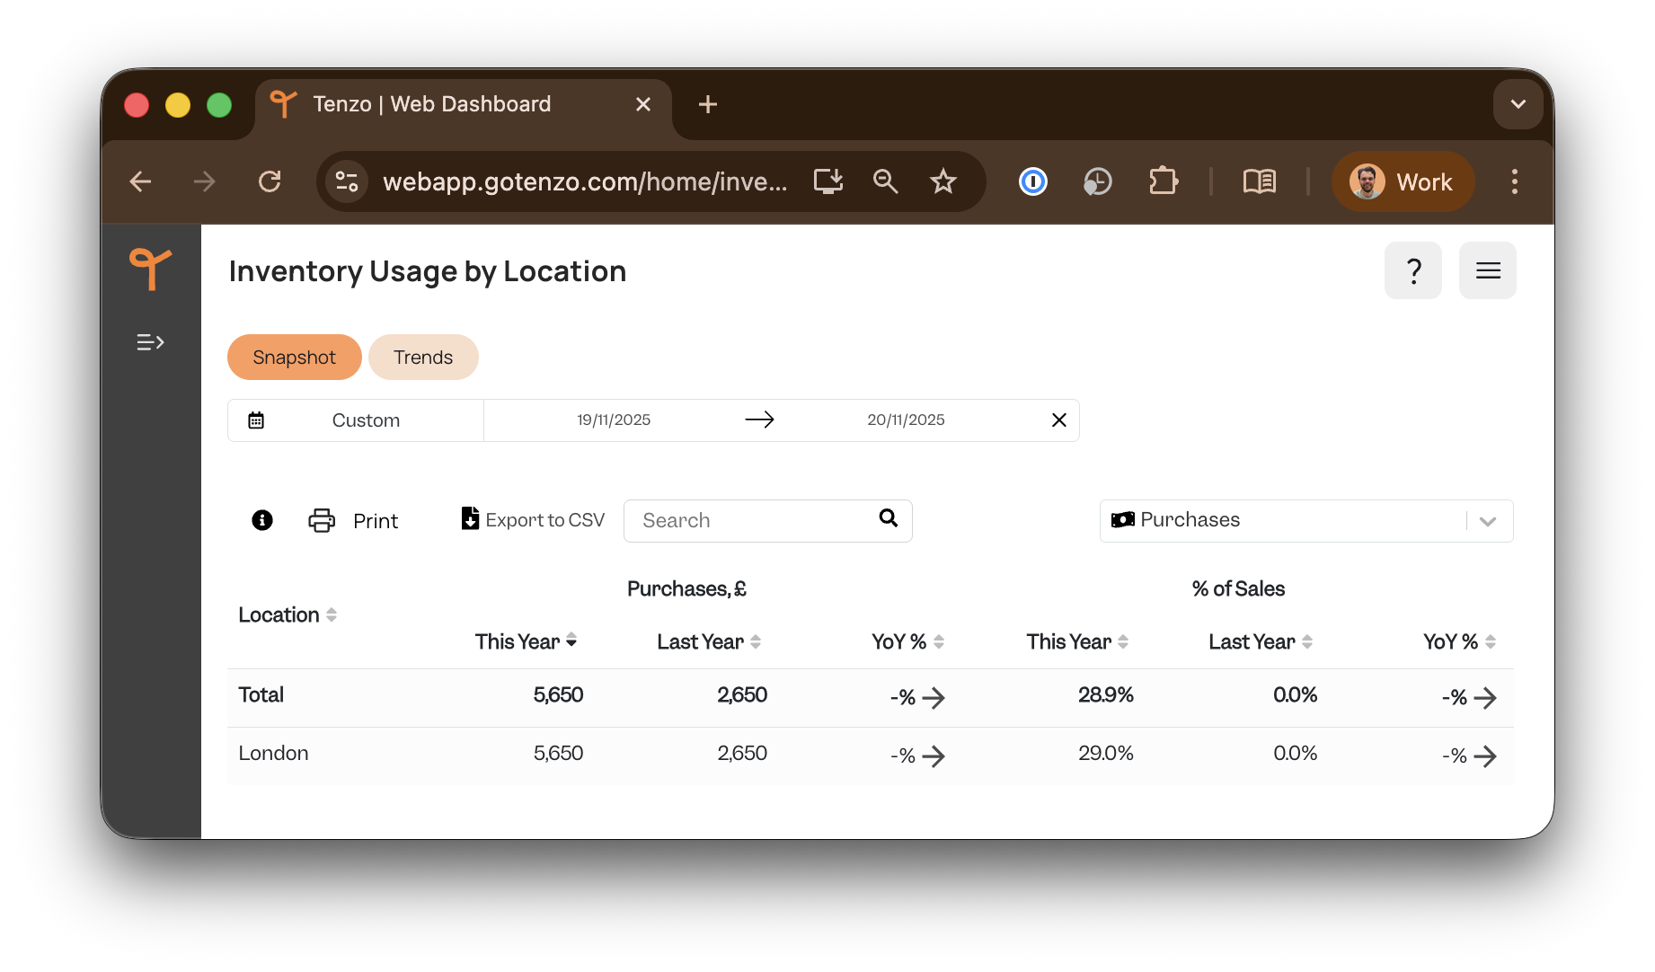
Task: Go back in browser history
Action: coord(141,181)
